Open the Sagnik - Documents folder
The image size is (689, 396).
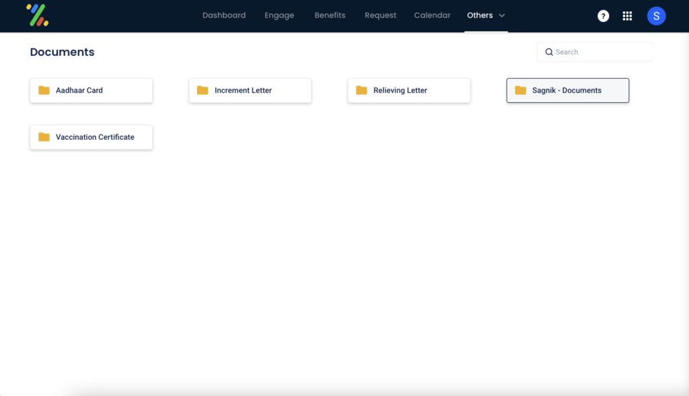pyautogui.click(x=568, y=91)
